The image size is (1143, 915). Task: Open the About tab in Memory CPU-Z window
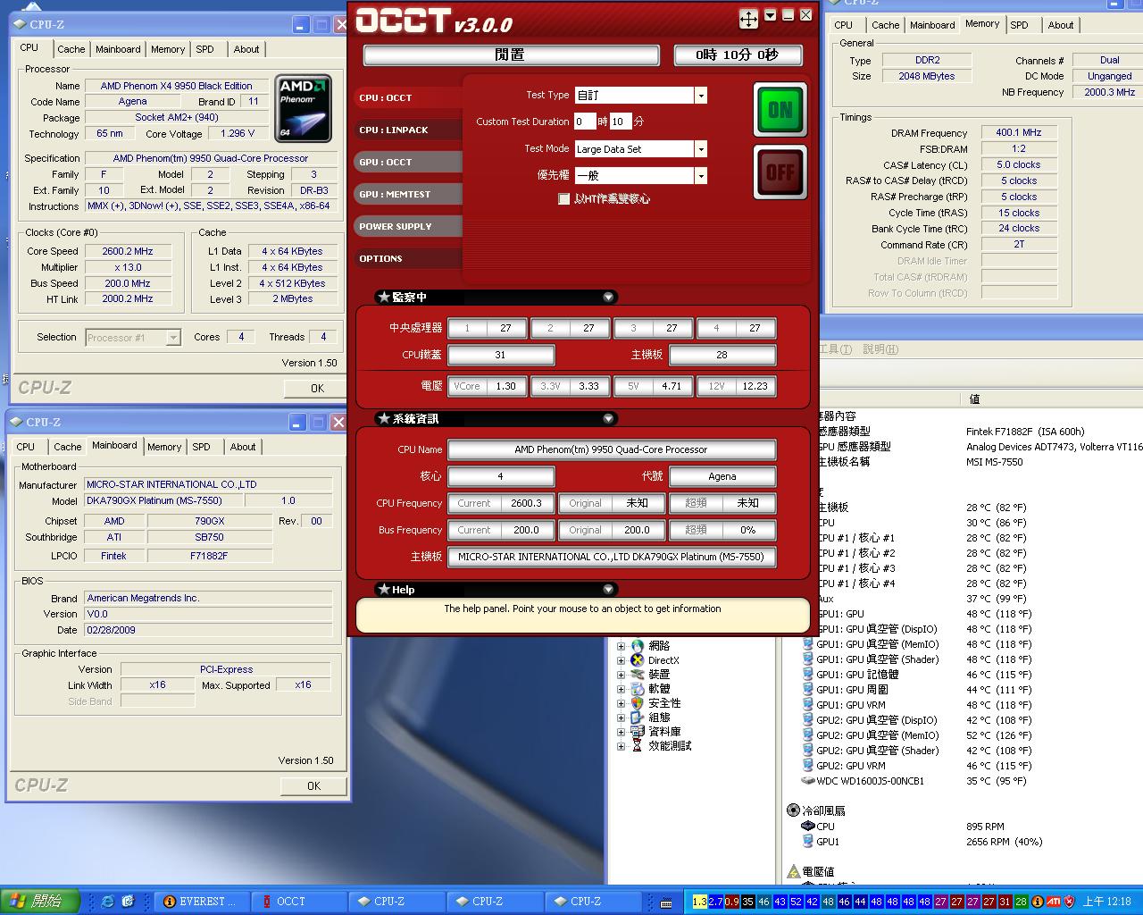1061,25
